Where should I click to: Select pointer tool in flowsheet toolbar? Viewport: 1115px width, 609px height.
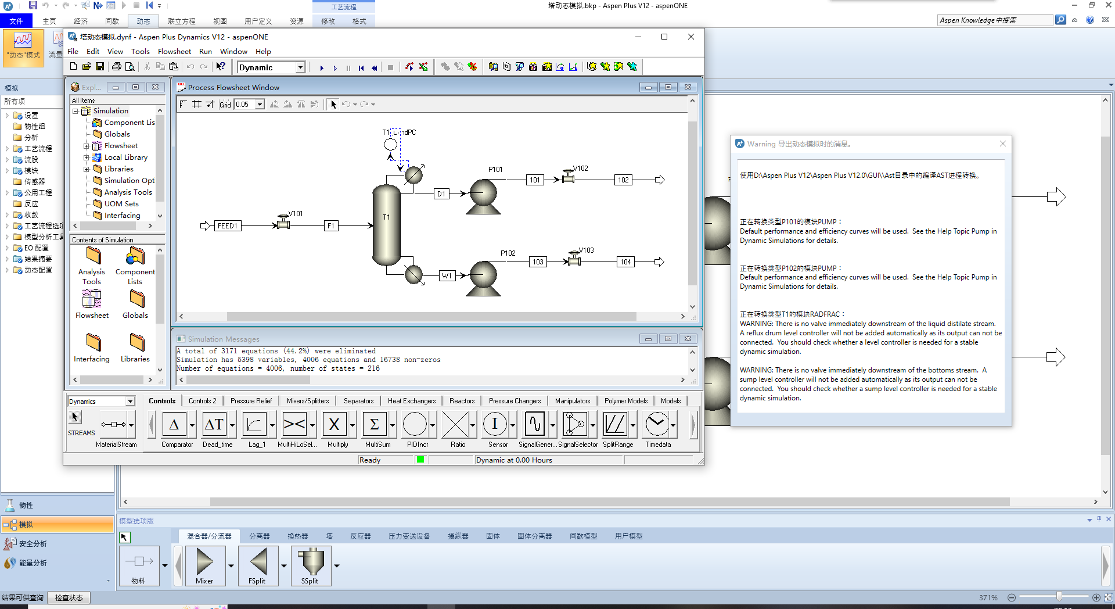333,105
